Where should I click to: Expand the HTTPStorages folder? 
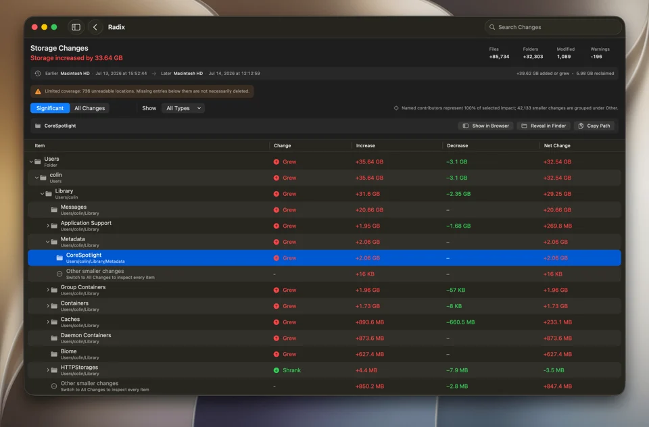(x=47, y=370)
